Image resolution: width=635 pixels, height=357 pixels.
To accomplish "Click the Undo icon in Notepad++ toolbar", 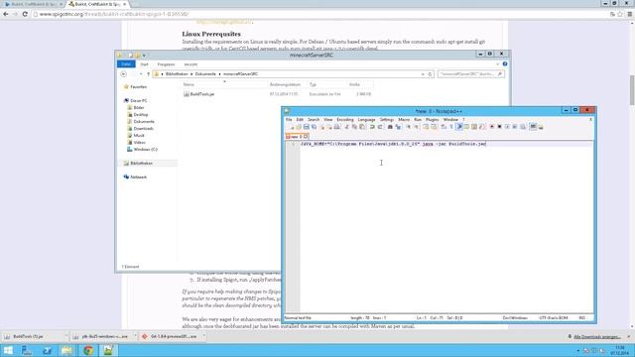I will pyautogui.click(x=373, y=127).
